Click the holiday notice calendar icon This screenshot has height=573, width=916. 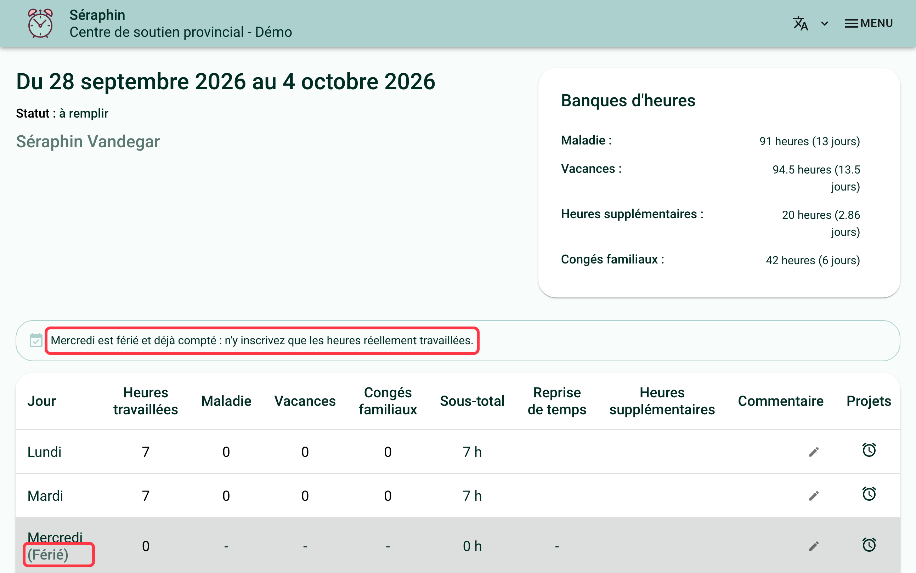click(x=36, y=340)
